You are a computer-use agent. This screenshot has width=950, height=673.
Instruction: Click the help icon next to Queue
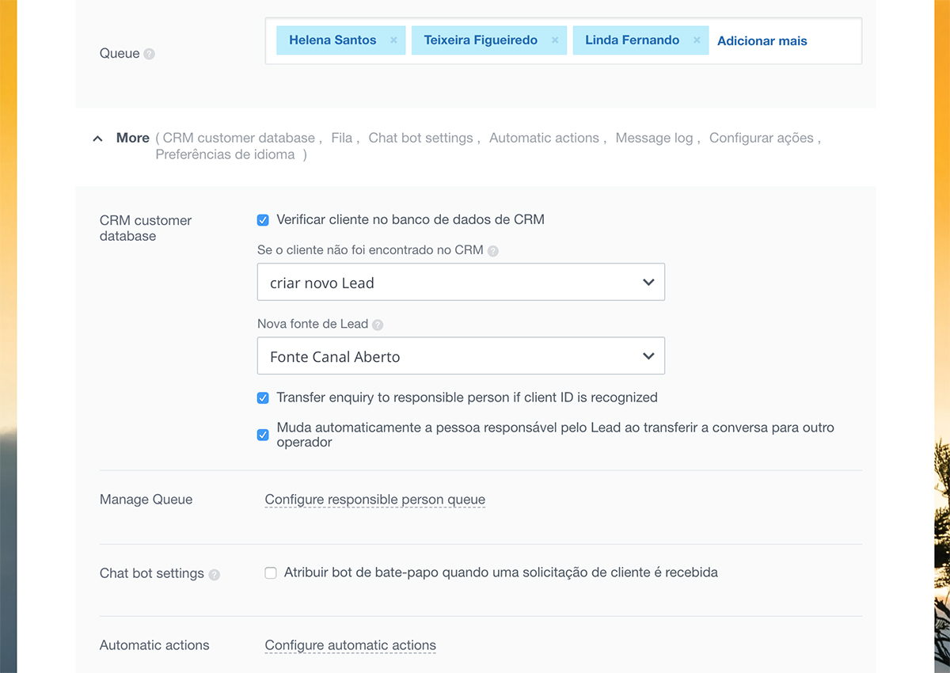click(x=150, y=54)
